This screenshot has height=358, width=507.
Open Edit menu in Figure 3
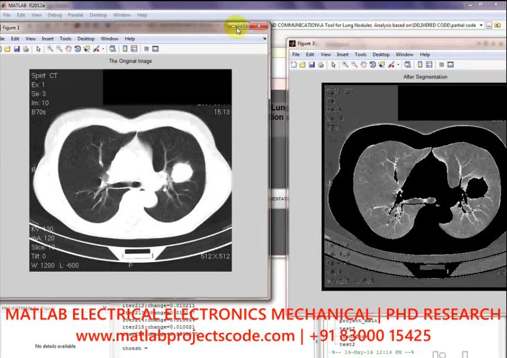click(x=310, y=55)
